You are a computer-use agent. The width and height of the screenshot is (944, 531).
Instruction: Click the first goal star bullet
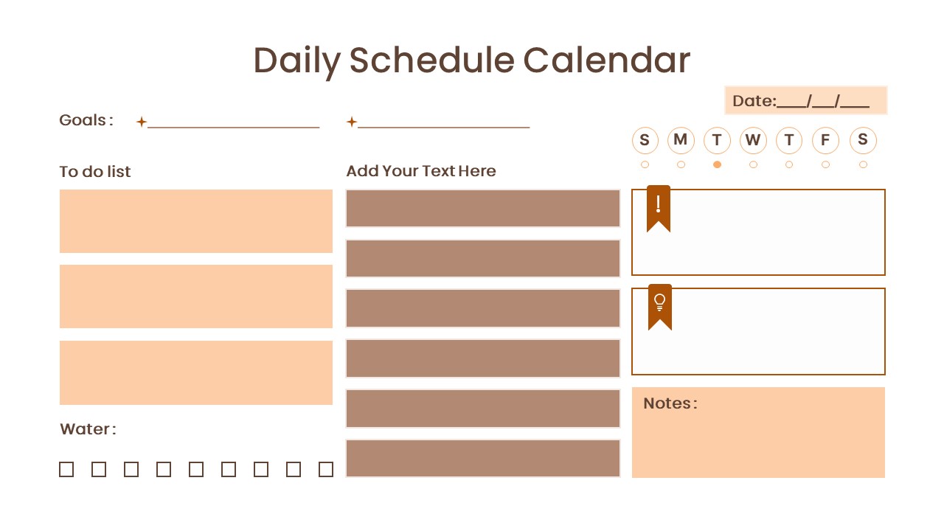[x=142, y=122]
